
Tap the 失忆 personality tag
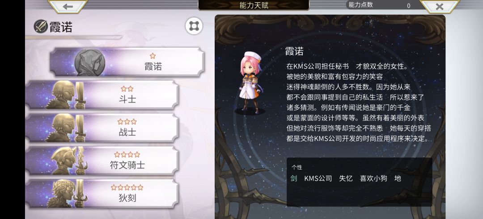[346, 178]
